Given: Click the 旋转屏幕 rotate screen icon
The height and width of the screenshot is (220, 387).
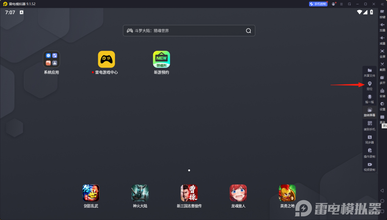Looking at the screenshot, I should pyautogui.click(x=370, y=112).
